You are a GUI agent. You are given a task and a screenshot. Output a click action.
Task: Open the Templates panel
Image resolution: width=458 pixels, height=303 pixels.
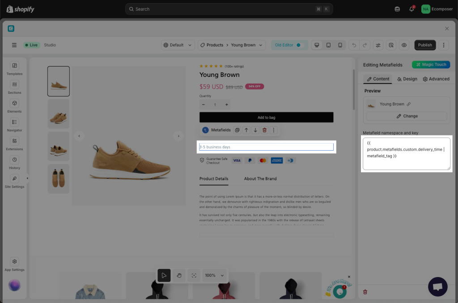click(14, 68)
